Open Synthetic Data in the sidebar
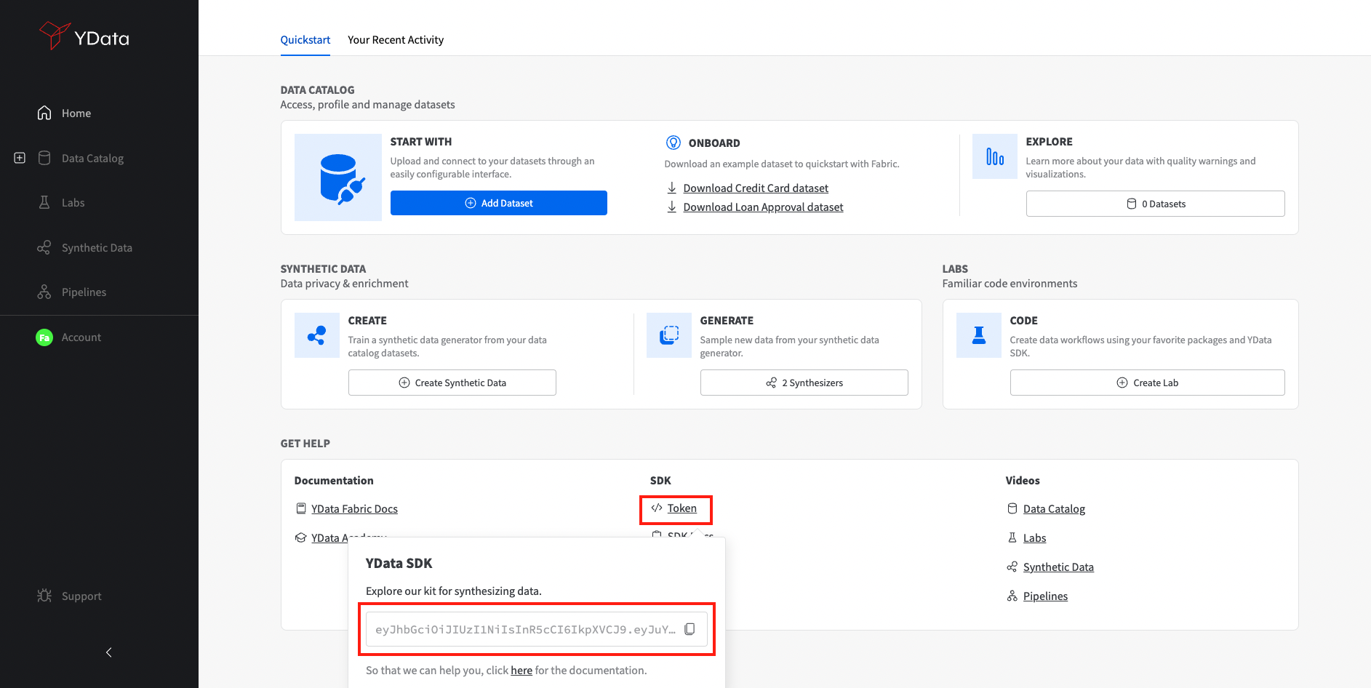This screenshot has width=1371, height=688. (x=97, y=248)
